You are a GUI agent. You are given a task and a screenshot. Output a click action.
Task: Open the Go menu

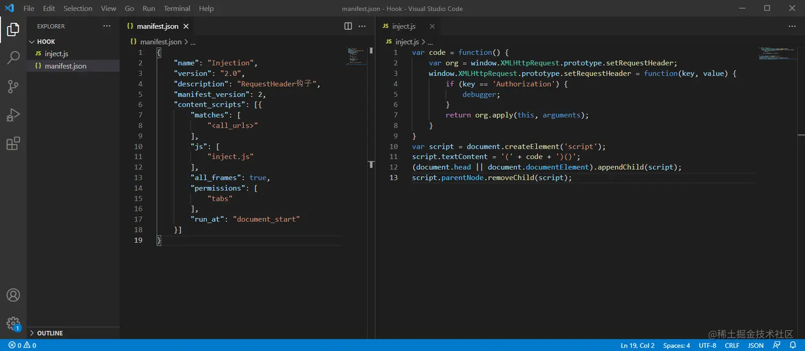pos(129,9)
